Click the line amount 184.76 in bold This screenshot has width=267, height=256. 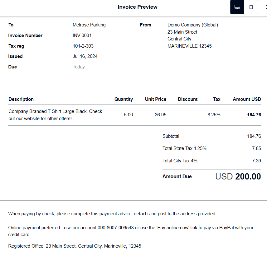[254, 115]
